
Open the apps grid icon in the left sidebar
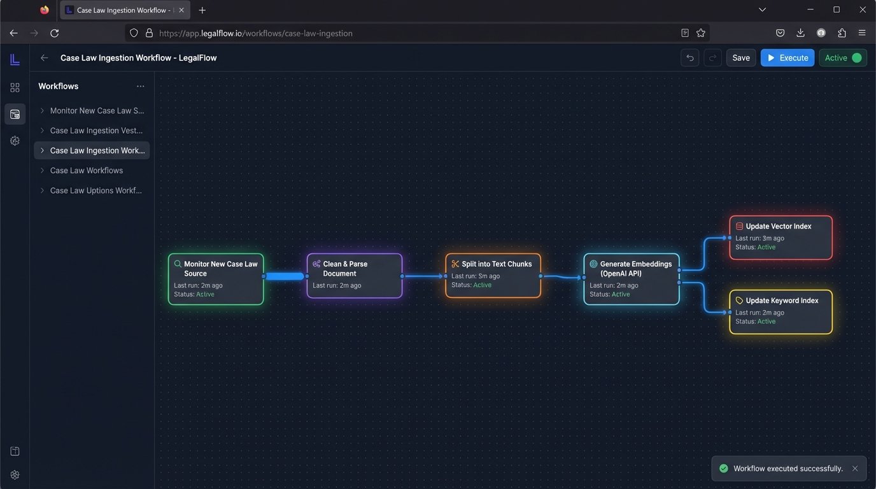tap(15, 87)
